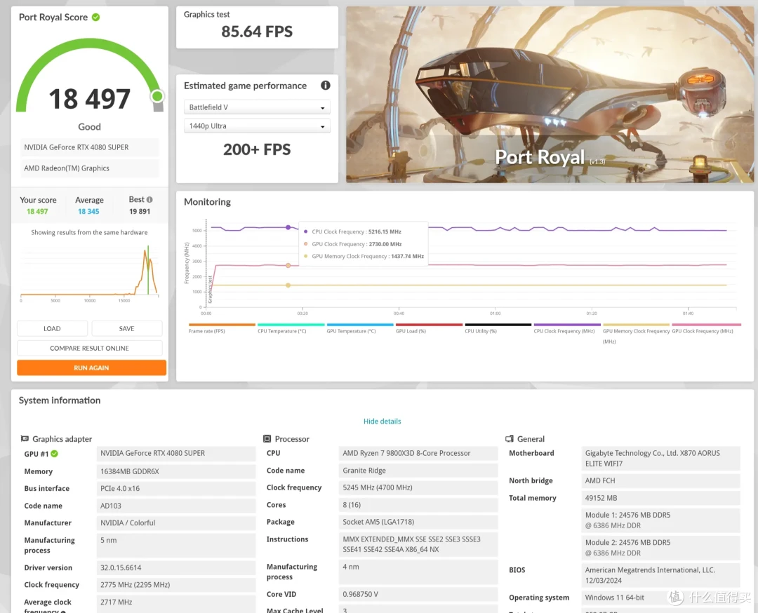Click COMPARE RESULT ONLINE button
Image resolution: width=758 pixels, height=613 pixels.
pyautogui.click(x=89, y=349)
